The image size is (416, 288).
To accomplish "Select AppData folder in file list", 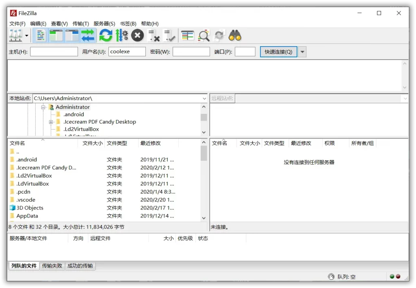I will point(27,216).
